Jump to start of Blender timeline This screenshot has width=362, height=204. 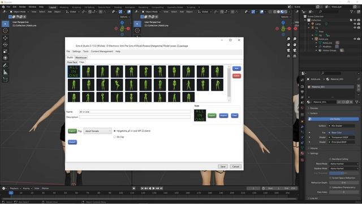[142, 188]
